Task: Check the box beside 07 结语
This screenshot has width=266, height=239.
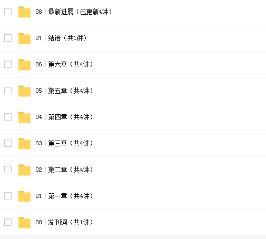Action: [8, 38]
